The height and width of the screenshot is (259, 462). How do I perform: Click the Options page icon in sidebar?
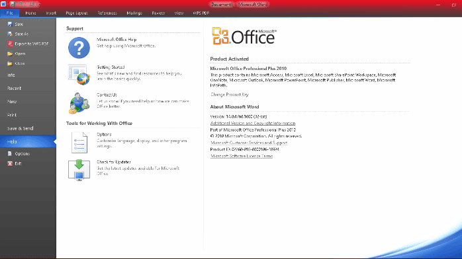coord(10,153)
